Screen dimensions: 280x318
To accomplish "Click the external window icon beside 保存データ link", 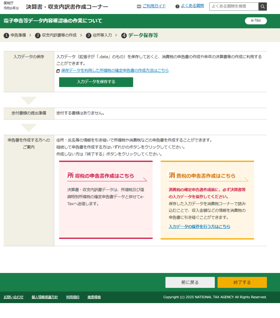I will click(58, 71).
